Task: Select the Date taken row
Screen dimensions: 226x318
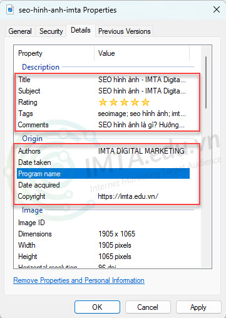Action: point(103,162)
